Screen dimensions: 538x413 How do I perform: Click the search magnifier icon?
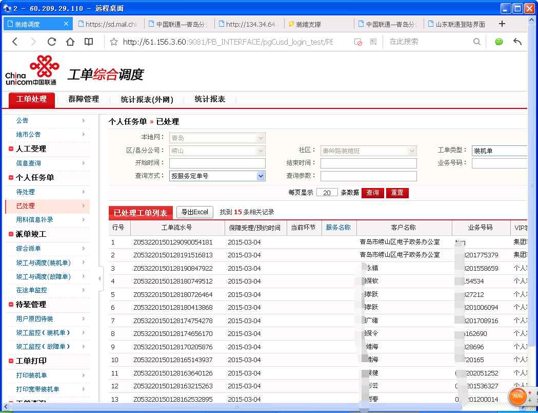(477, 42)
